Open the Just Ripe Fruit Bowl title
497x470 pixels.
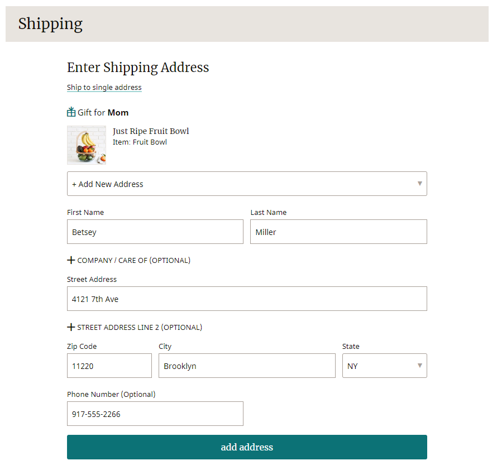[151, 131]
